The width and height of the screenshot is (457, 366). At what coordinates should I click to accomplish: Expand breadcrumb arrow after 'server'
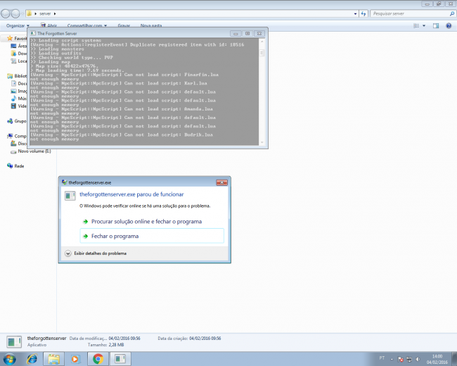[x=55, y=13]
